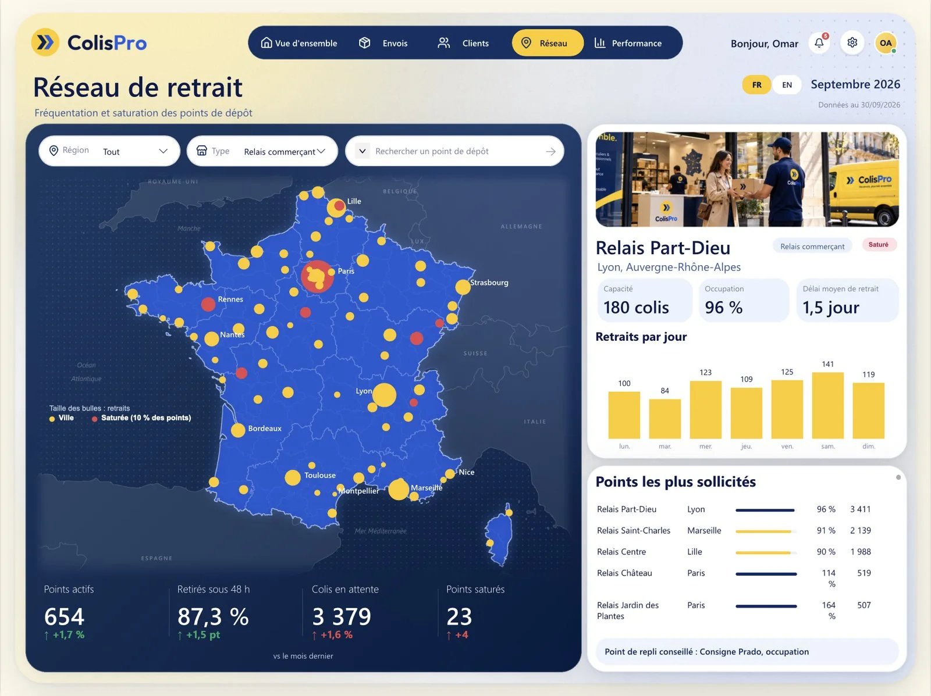This screenshot has height=696, width=931.
Task: Select the Lyon bubble on the map
Action: (x=385, y=395)
